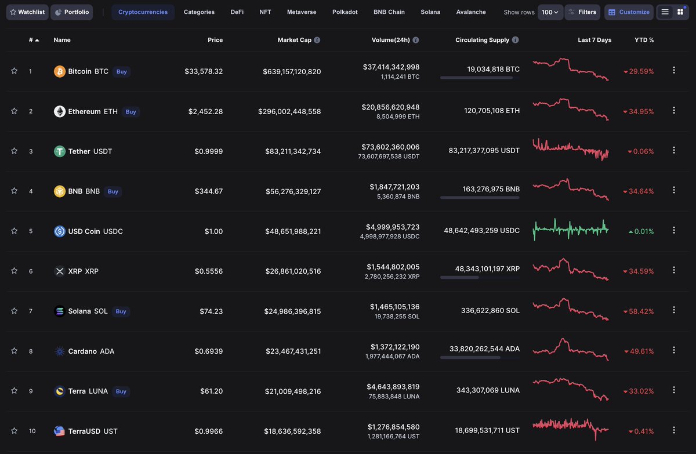Open TerraUSD row options menu
This screenshot has width=696, height=454.
[x=674, y=430]
